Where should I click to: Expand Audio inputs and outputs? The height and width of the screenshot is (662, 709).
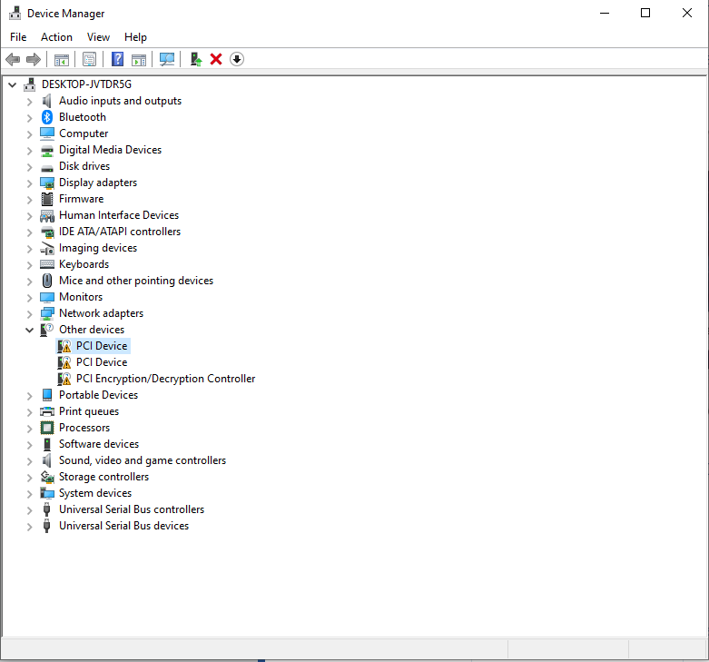pos(30,102)
